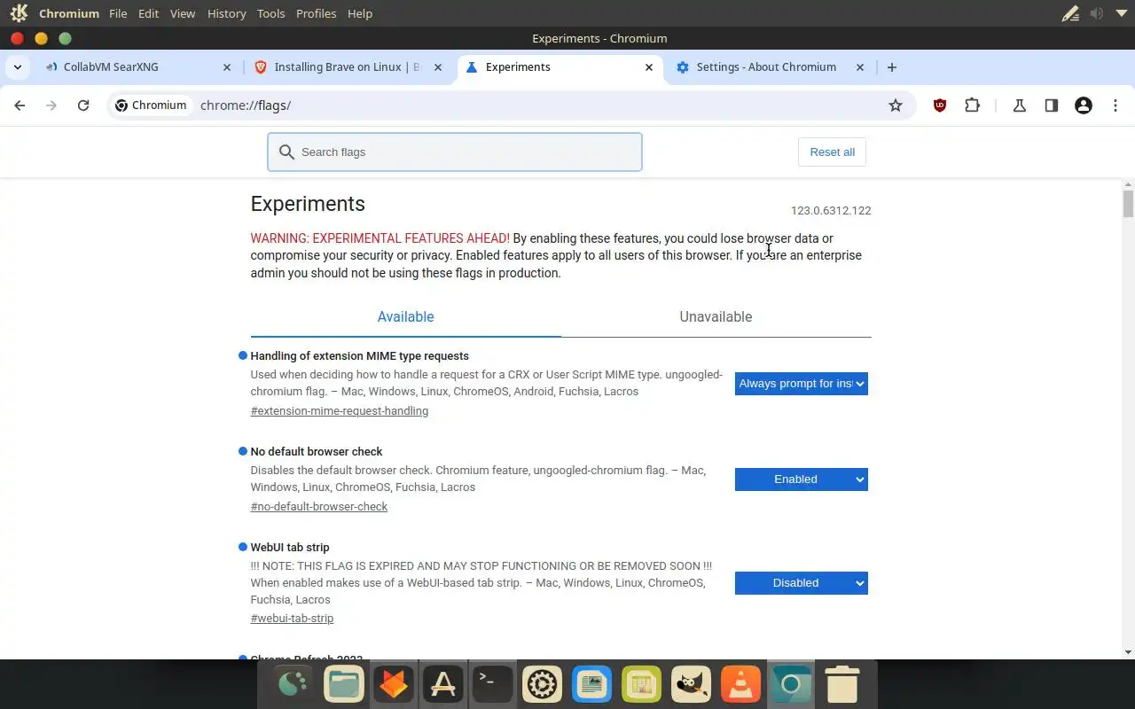
Task: Close the Installing Brave on Linux tab
Action: point(438,67)
